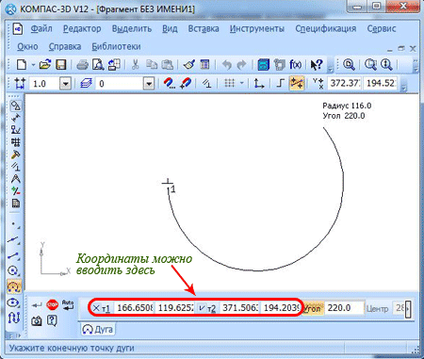
Task: Open the Спецификация menu
Action: coord(326,28)
